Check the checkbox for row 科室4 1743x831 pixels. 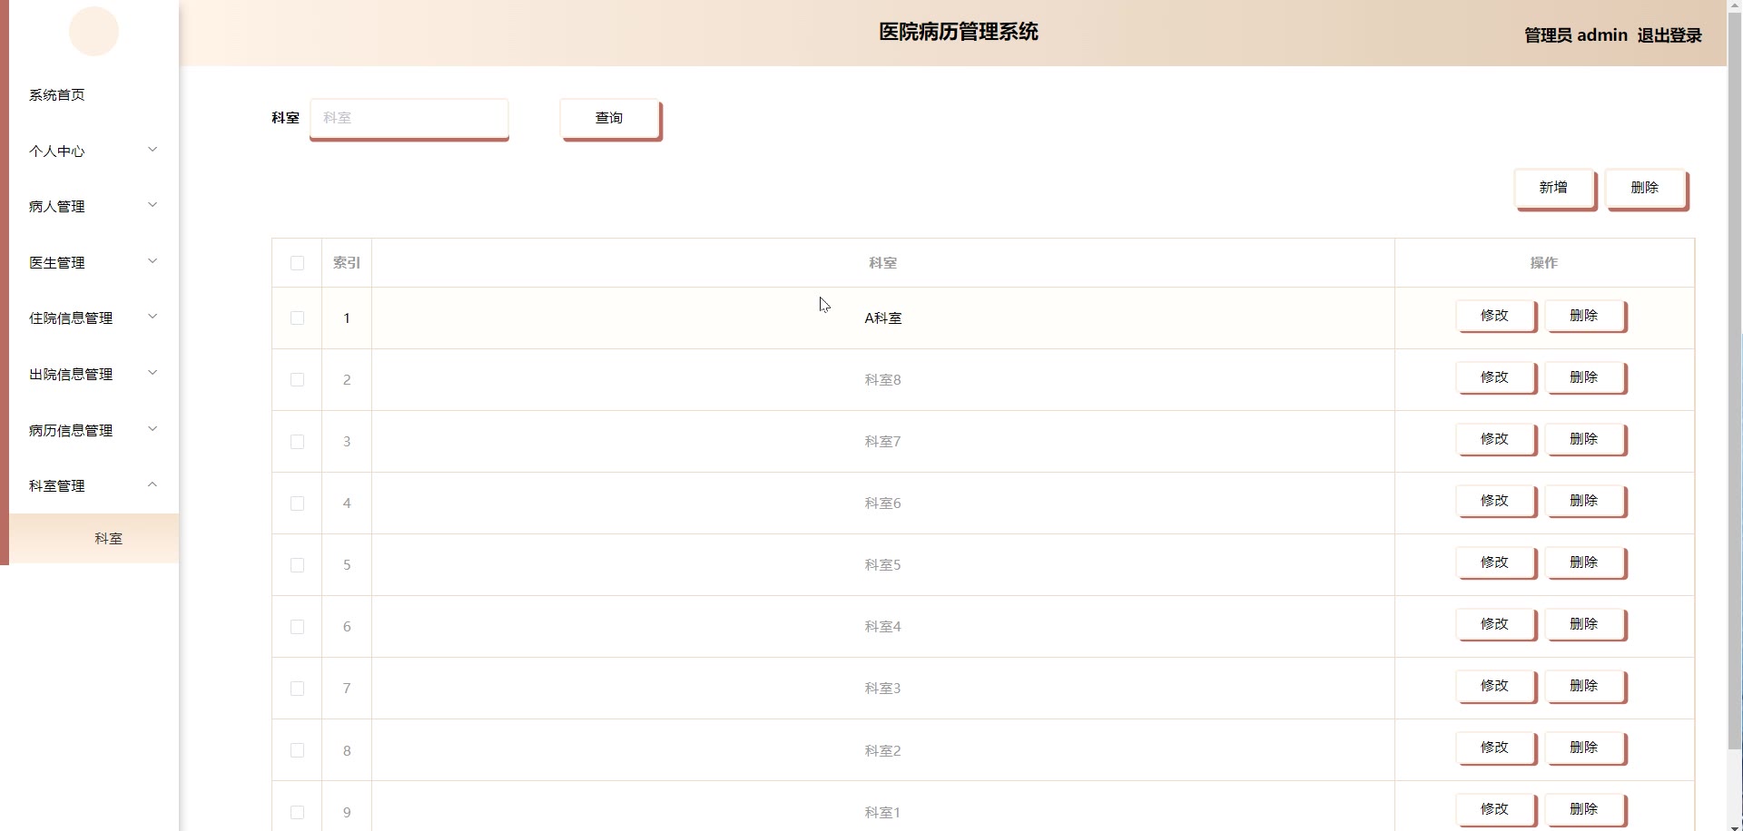pyautogui.click(x=297, y=627)
